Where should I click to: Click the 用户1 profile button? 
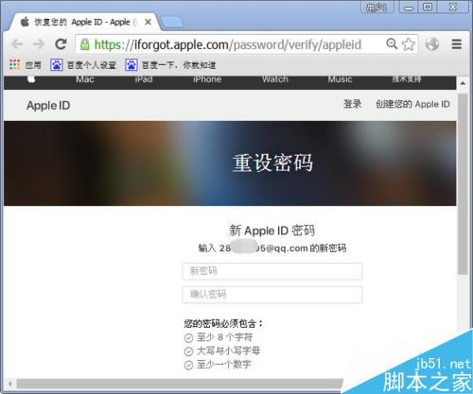[377, 8]
